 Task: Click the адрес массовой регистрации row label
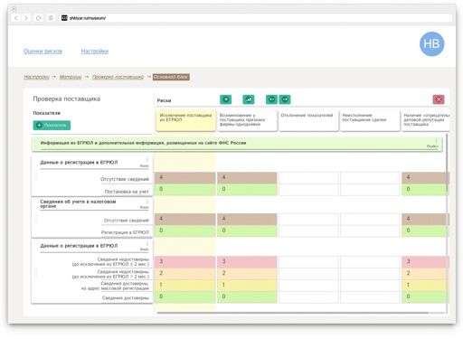(115, 286)
